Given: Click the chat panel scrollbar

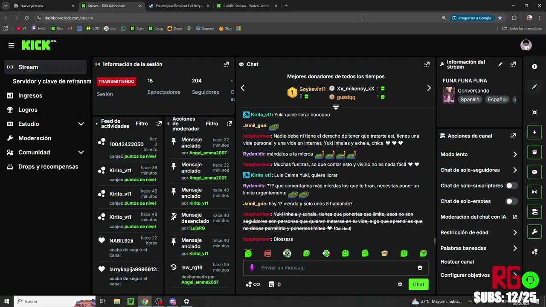Looking at the screenshot, I should (x=435, y=241).
